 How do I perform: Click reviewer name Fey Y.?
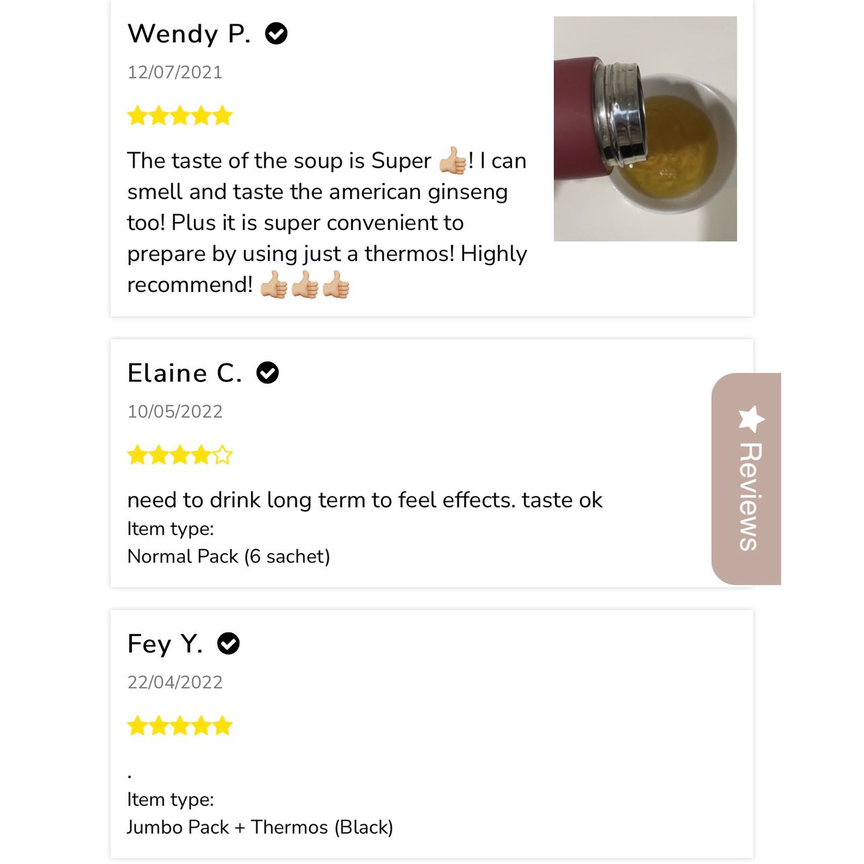tap(166, 644)
